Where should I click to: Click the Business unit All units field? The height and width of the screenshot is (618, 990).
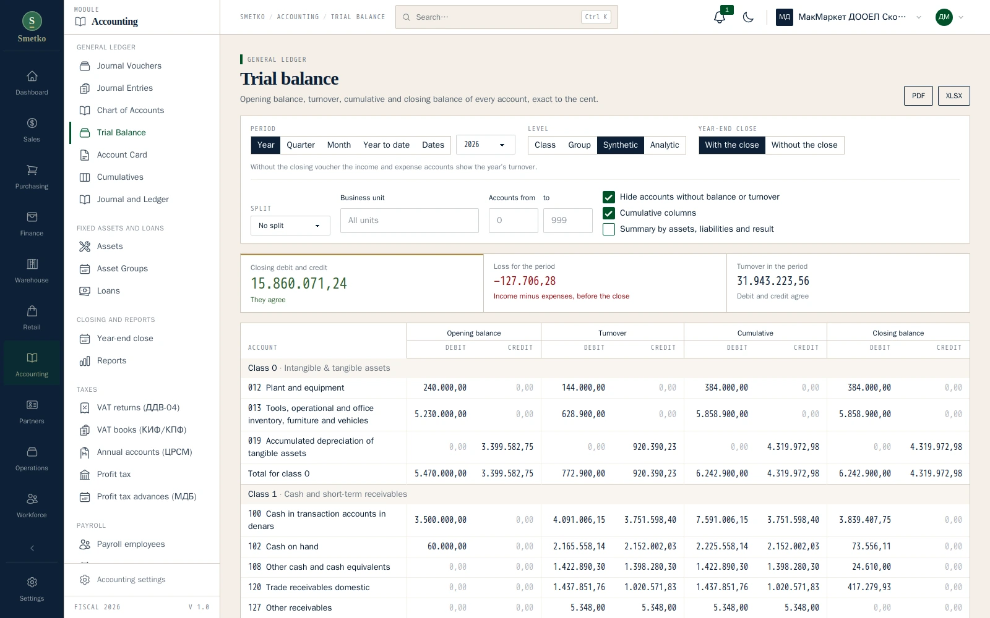point(410,221)
